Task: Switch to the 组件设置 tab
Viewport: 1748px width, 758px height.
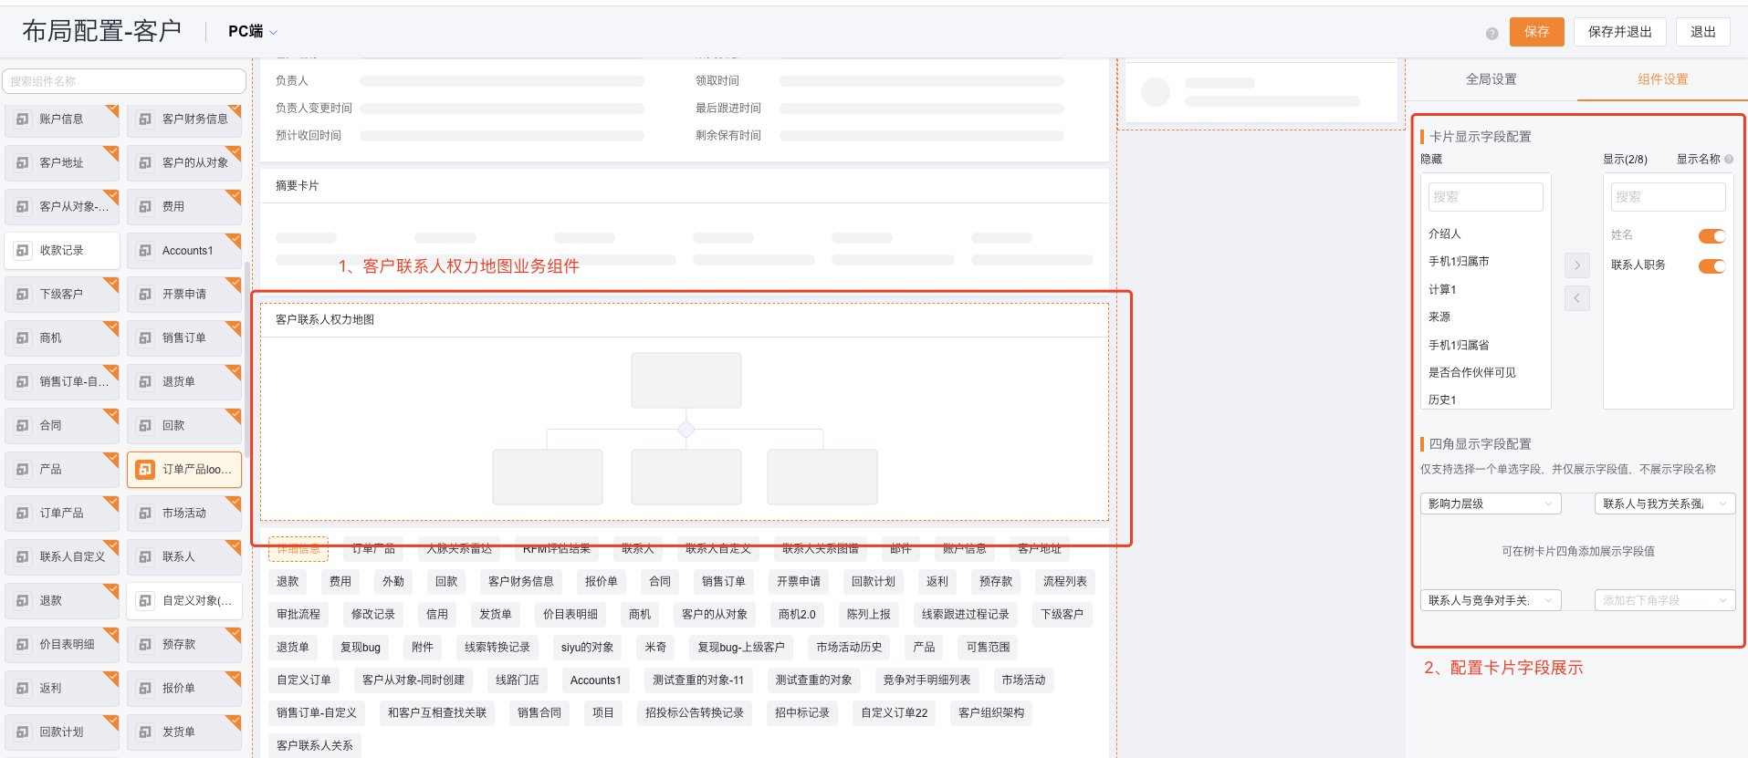Action: pos(1662,79)
